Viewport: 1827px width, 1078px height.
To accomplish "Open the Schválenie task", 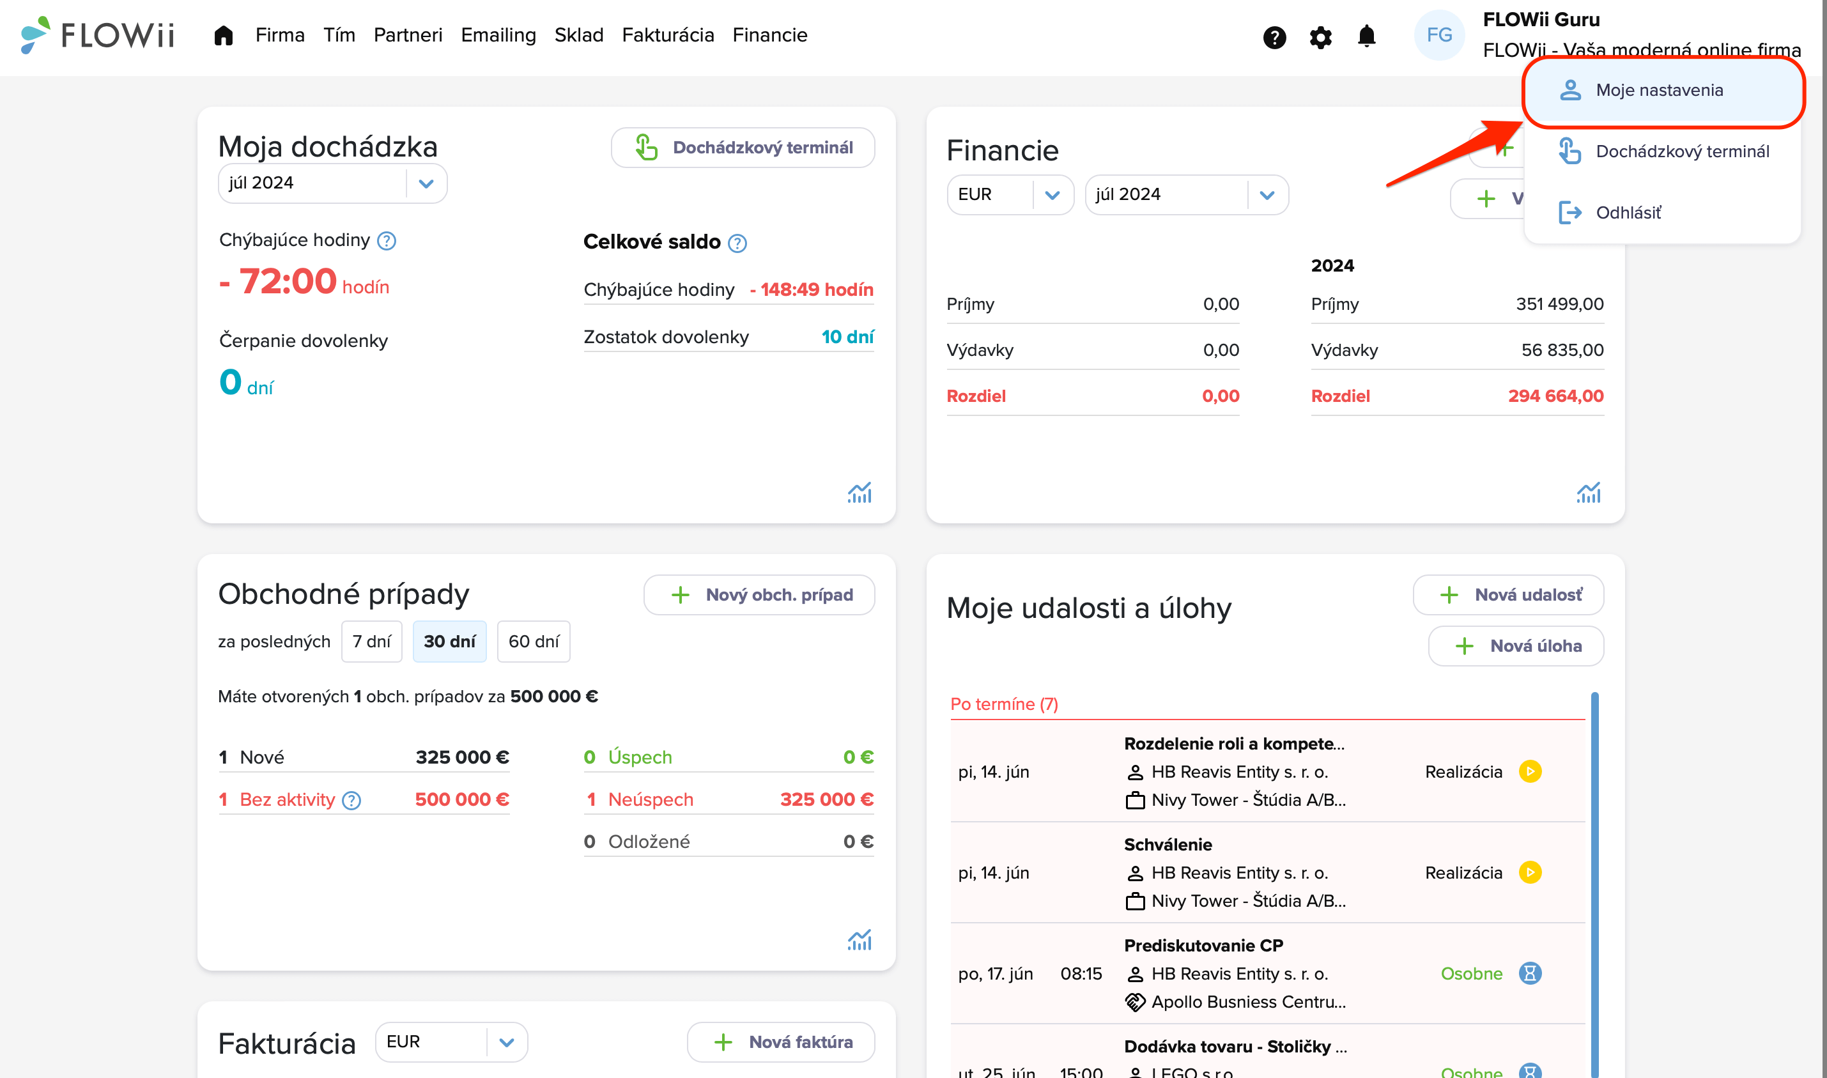I will (x=1168, y=844).
